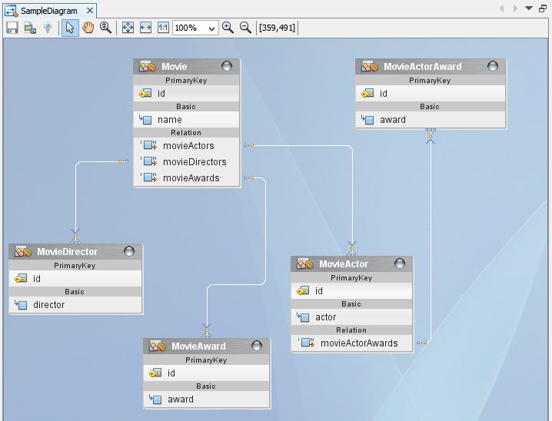Select the director attribute text
This screenshot has width=552, height=421.
(x=49, y=304)
